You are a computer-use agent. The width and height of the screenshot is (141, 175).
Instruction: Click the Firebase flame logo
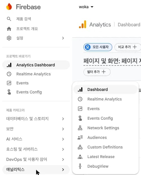click(9, 6)
